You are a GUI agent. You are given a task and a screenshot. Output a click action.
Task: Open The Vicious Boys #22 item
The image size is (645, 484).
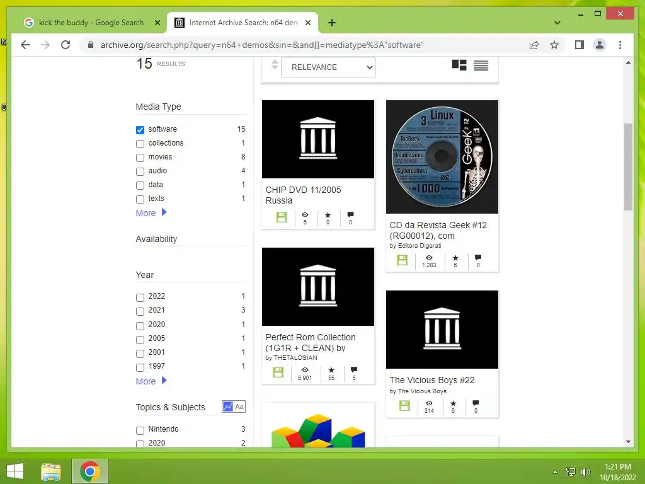(x=432, y=380)
